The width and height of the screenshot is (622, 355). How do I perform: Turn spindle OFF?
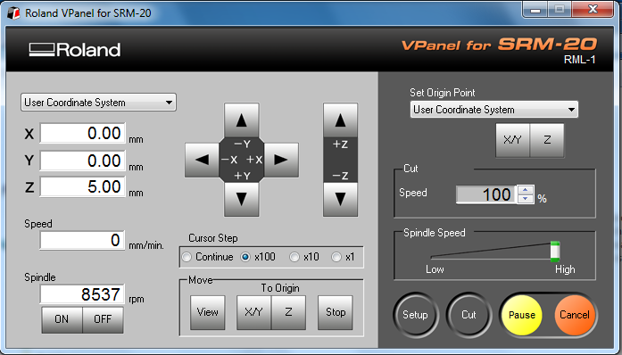click(x=103, y=319)
